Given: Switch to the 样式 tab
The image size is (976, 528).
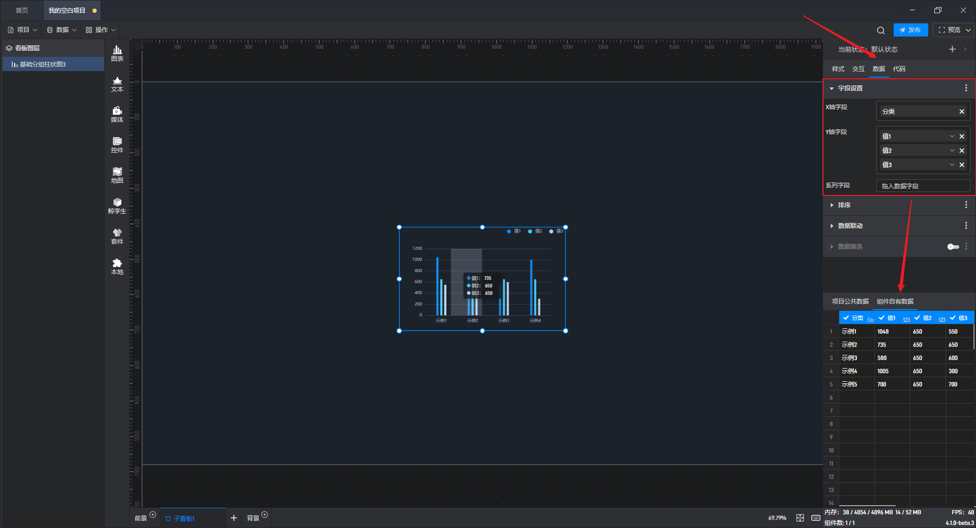Looking at the screenshot, I should click(x=838, y=69).
